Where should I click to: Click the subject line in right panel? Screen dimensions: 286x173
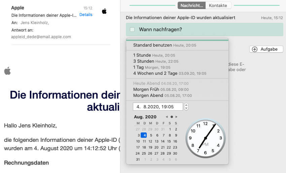point(181,18)
